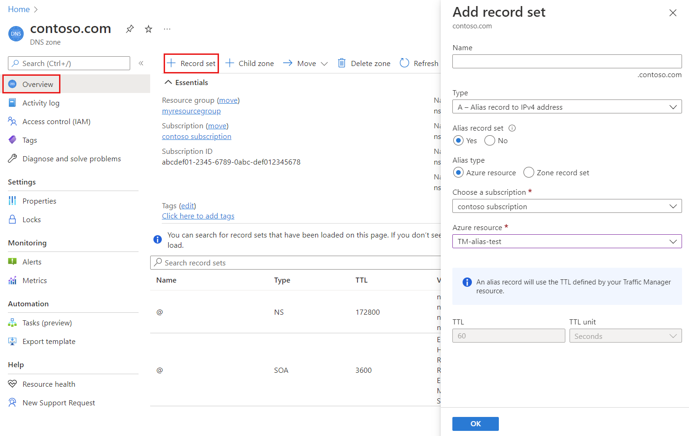
Task: Click the circular Refresh icon
Action: click(404, 63)
